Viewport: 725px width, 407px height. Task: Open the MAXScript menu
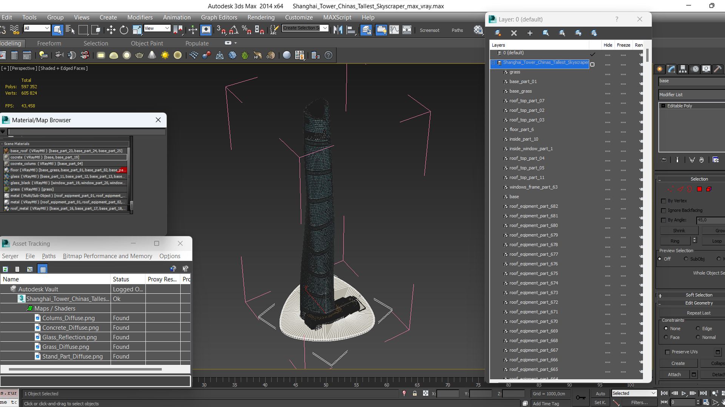[x=337, y=17]
